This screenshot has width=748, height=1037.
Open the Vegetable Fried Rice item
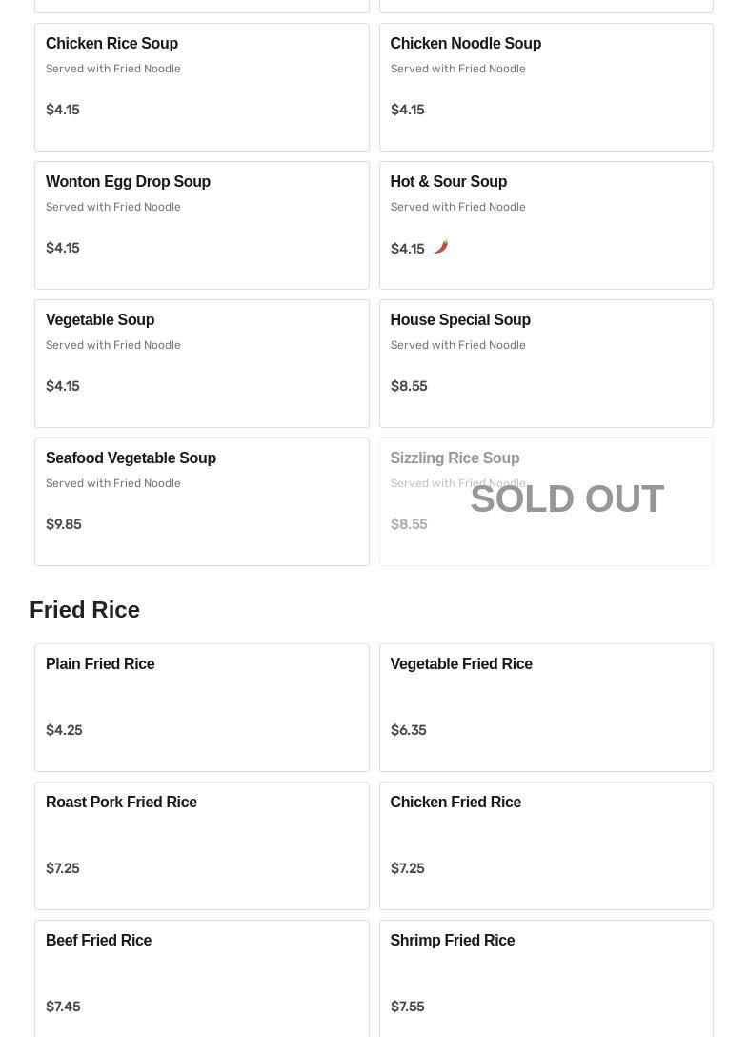tap(546, 707)
